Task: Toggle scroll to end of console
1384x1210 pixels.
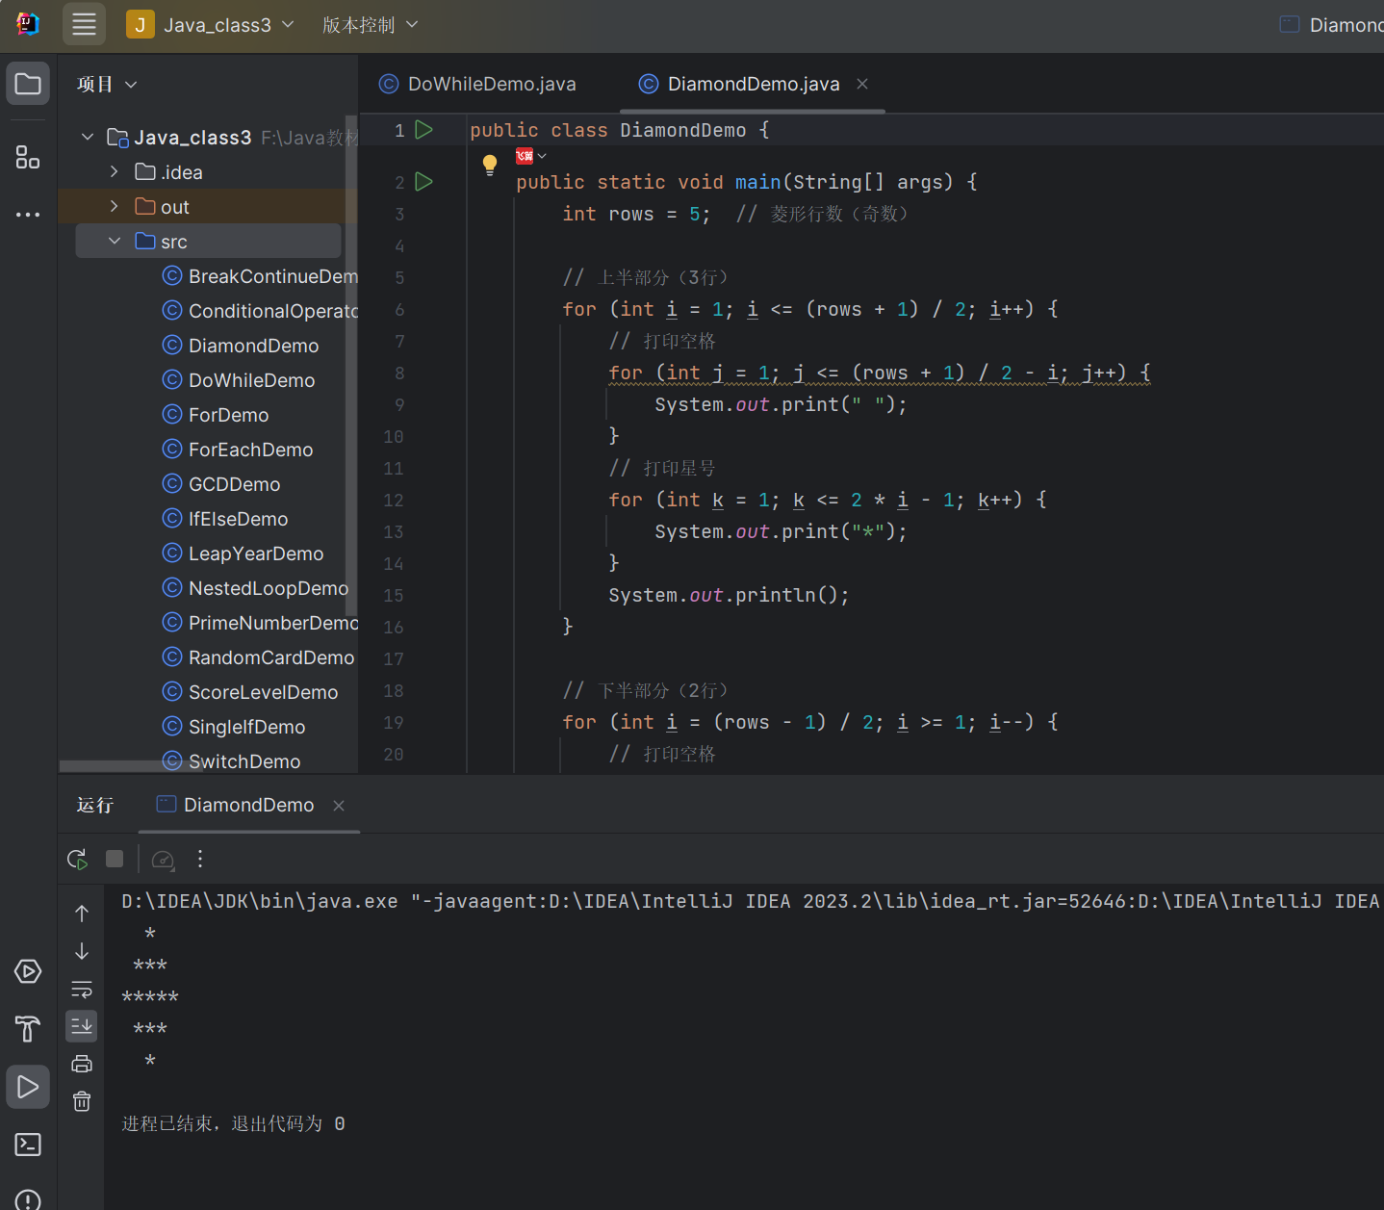Action: pos(82,1026)
